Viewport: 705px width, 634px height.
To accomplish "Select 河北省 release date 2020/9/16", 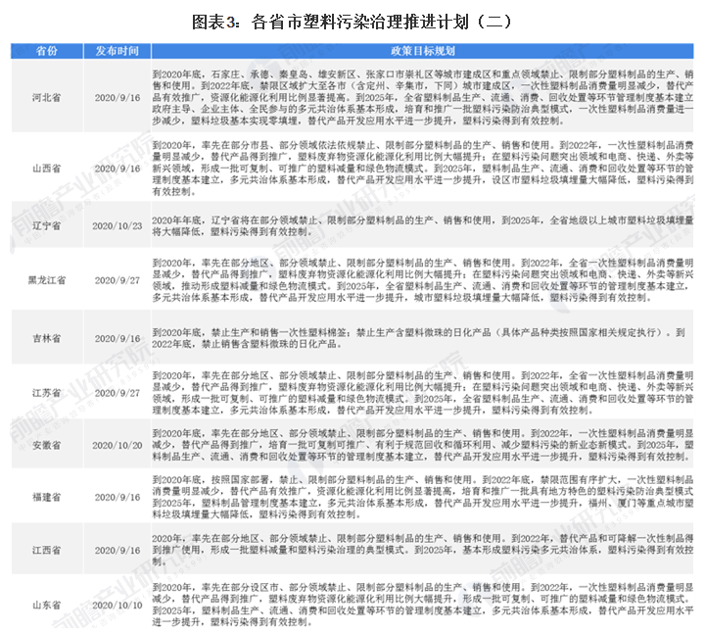I will tap(117, 98).
